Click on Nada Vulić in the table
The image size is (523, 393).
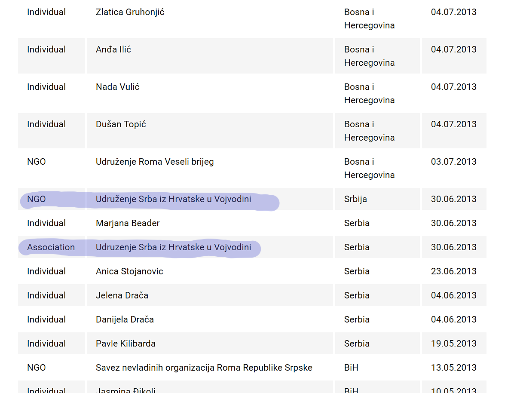coord(117,87)
